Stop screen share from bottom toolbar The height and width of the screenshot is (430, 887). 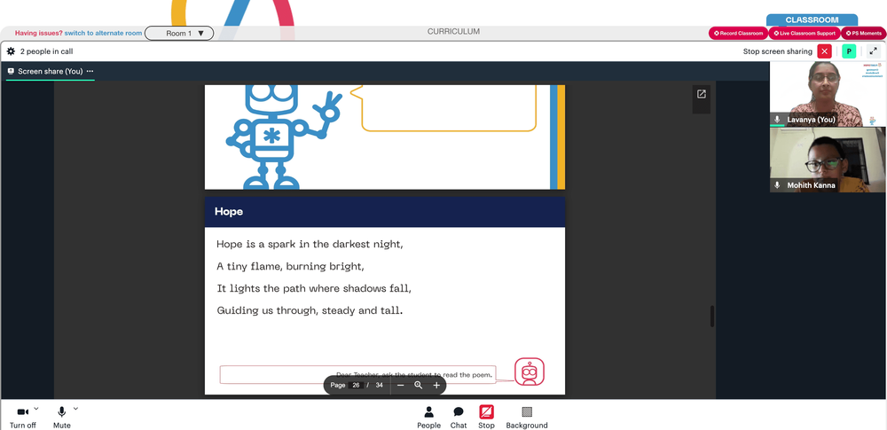pyautogui.click(x=486, y=418)
